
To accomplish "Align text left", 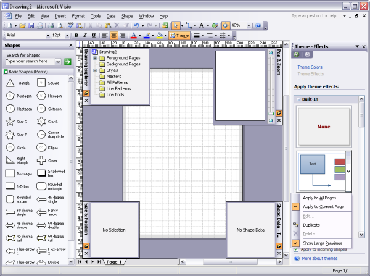I will [x=105, y=35].
